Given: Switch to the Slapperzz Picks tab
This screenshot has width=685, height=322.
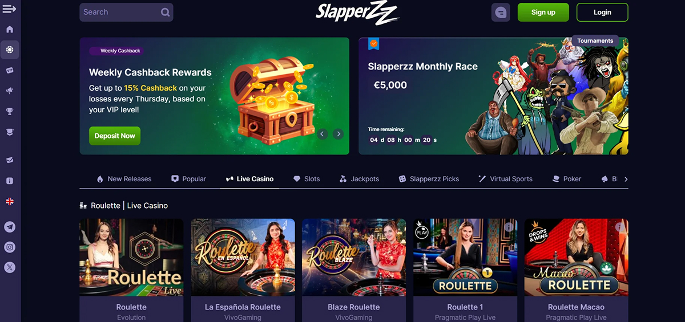Looking at the screenshot, I should [x=428, y=179].
